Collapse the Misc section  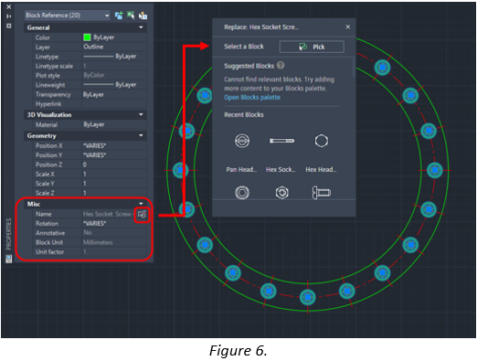(x=141, y=204)
